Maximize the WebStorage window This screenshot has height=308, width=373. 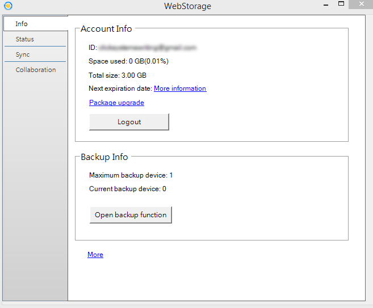click(x=341, y=4)
